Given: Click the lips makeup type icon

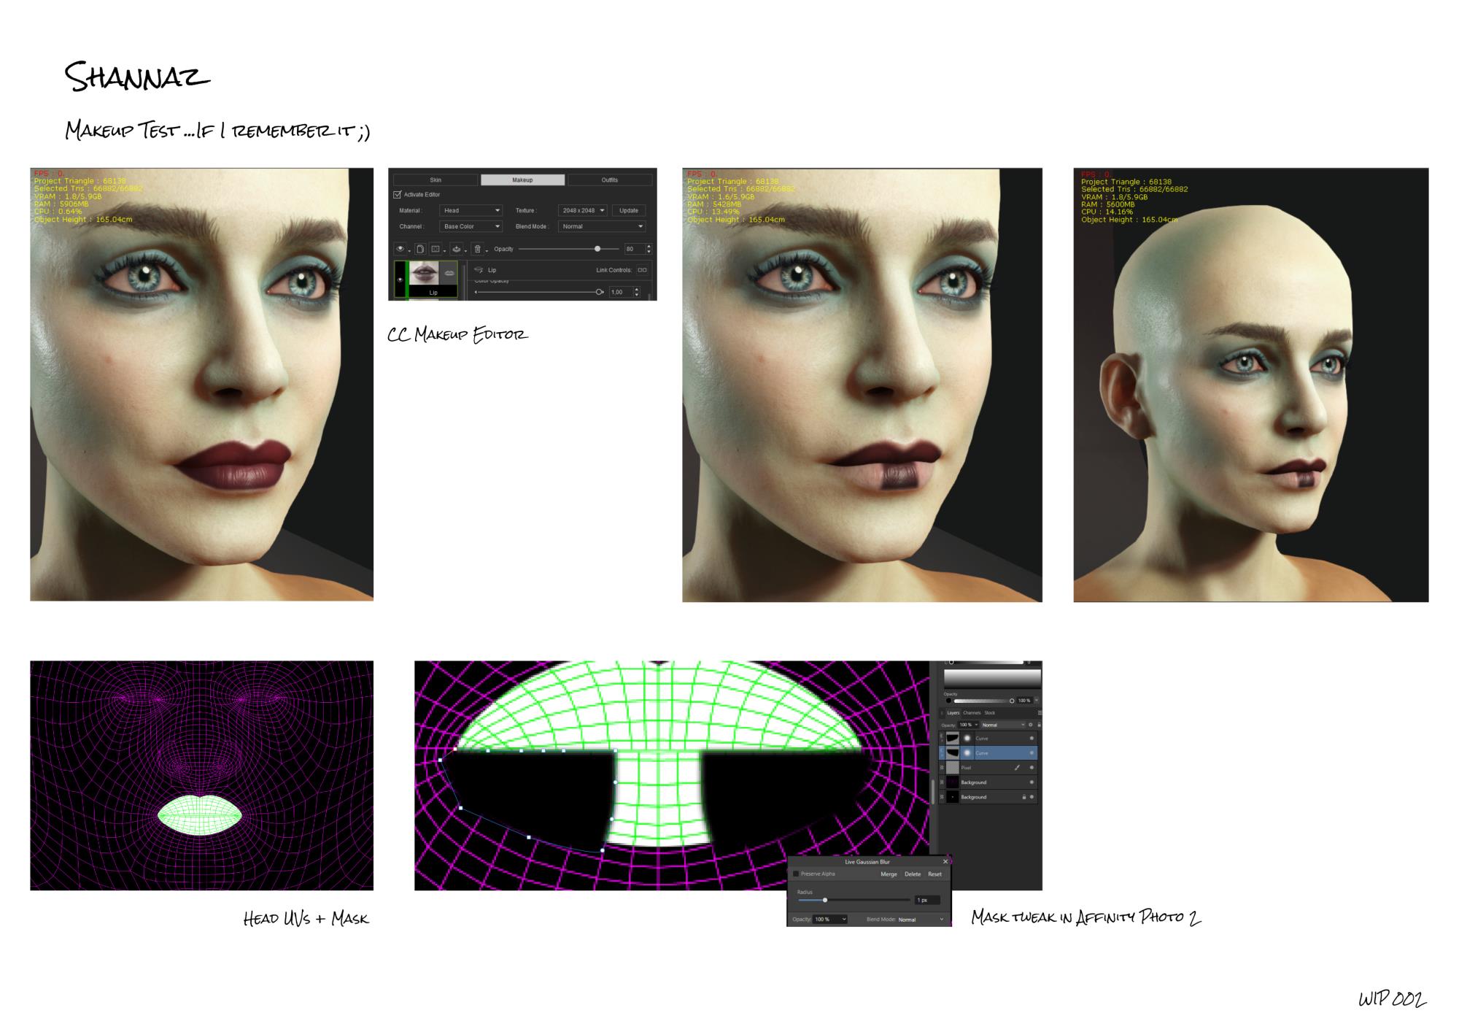Looking at the screenshot, I should coord(456,249).
